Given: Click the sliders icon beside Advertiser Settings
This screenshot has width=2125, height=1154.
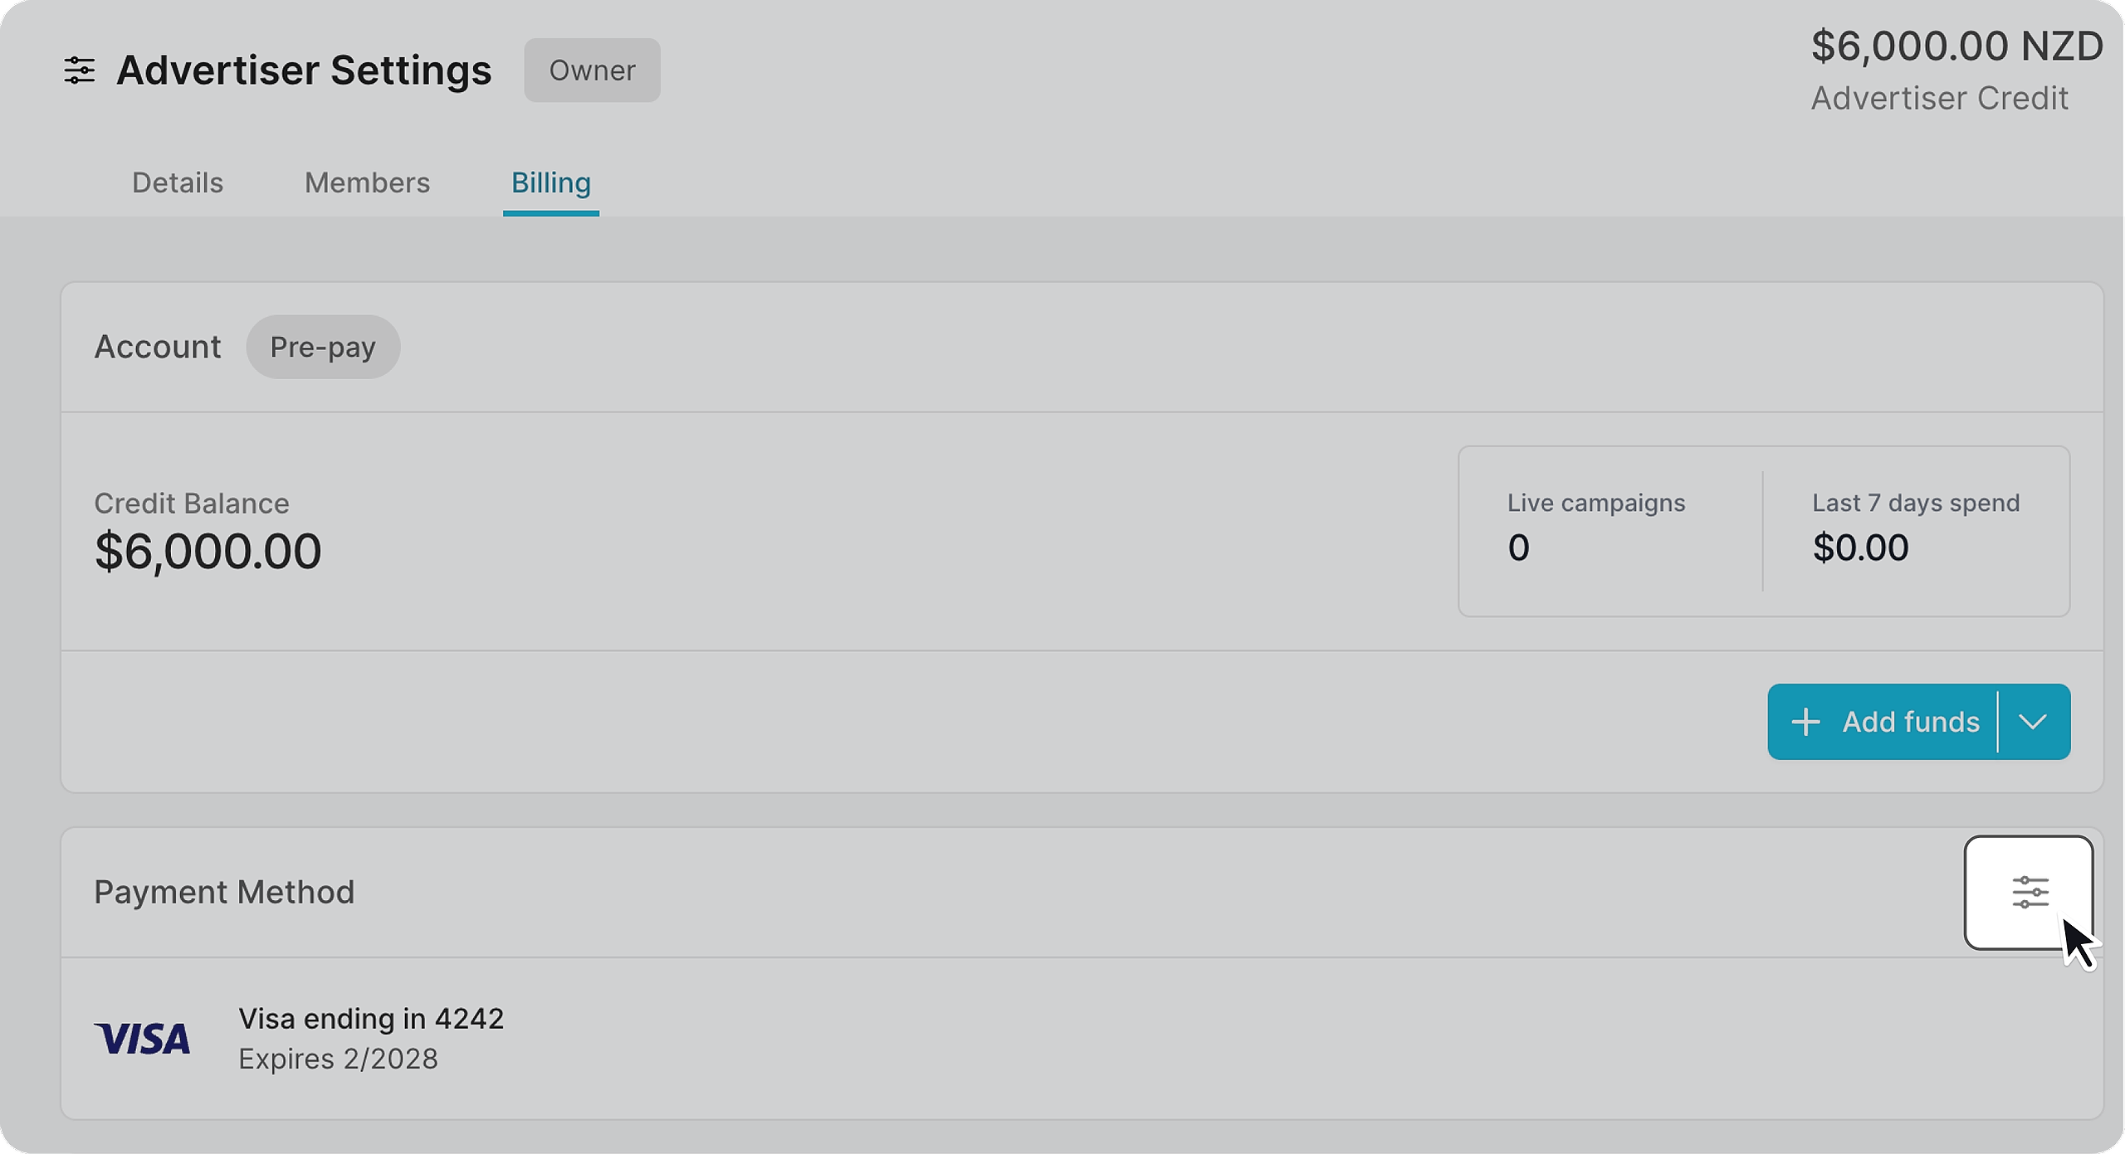Looking at the screenshot, I should (x=80, y=71).
